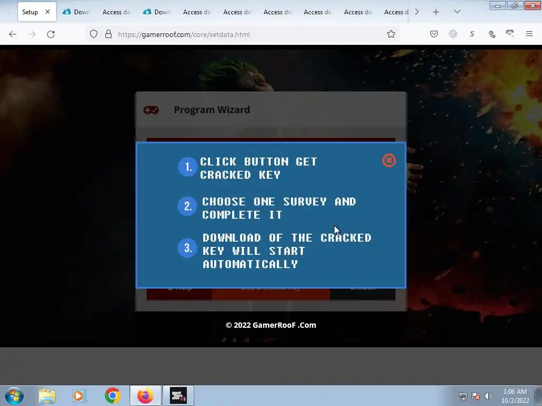542x406 pixels.
Task: Open Google Chrome from the taskbar
Action: [x=113, y=395]
